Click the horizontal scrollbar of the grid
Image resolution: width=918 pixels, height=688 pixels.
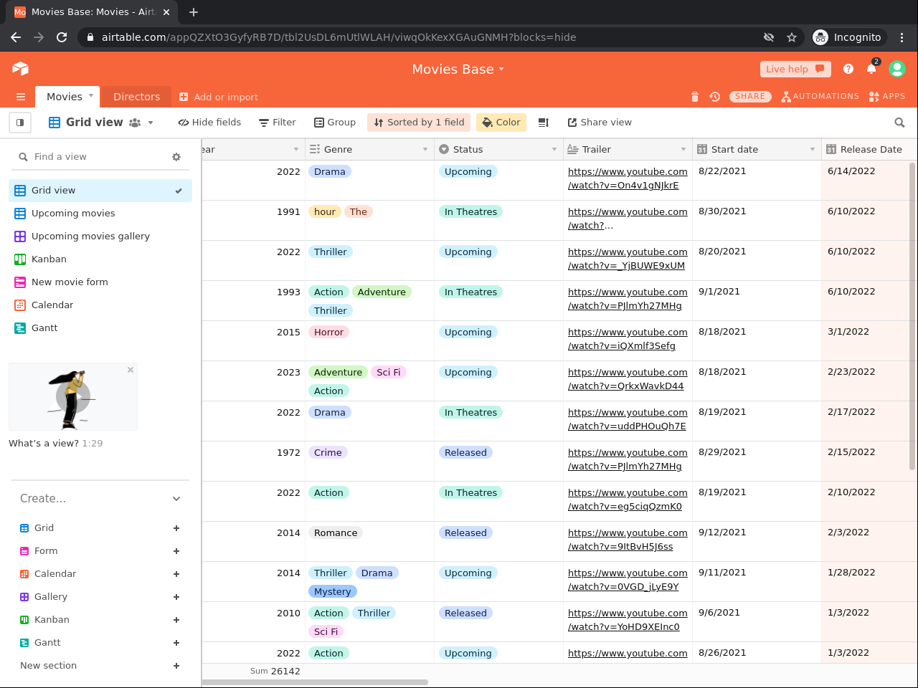pyautogui.click(x=316, y=682)
